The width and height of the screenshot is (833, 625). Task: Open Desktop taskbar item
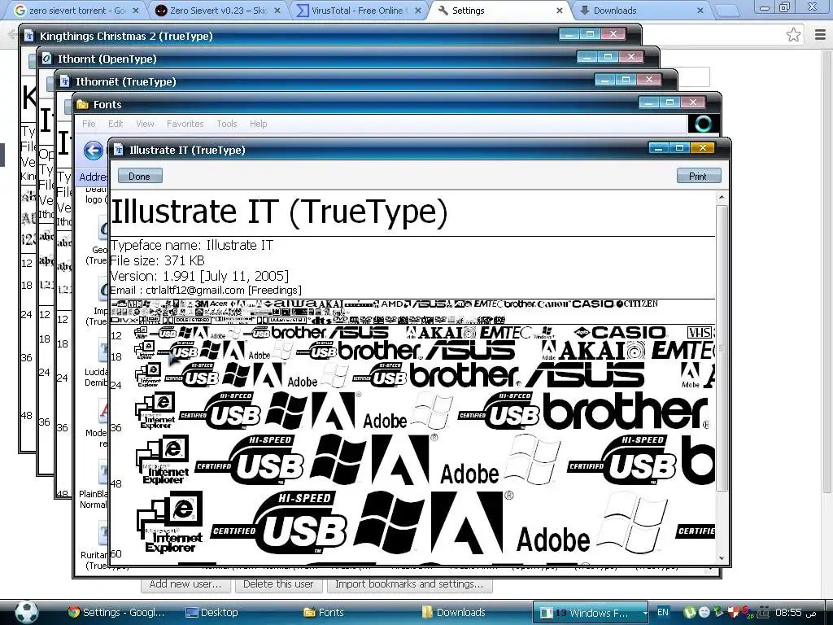point(212,612)
